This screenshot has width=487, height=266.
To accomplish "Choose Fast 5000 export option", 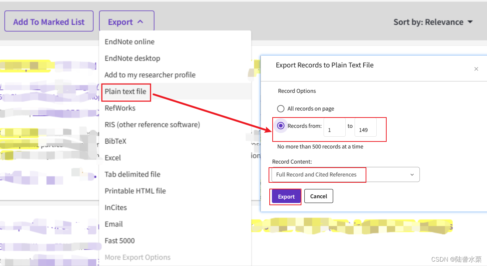I will (x=175, y=241).
